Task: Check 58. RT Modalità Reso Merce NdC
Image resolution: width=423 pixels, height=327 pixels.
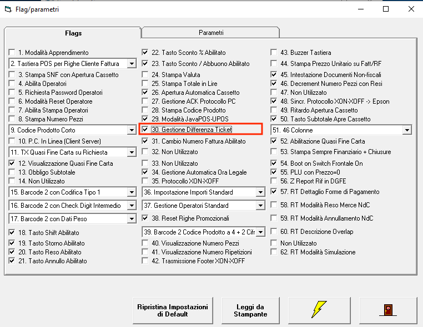Action: (x=274, y=205)
